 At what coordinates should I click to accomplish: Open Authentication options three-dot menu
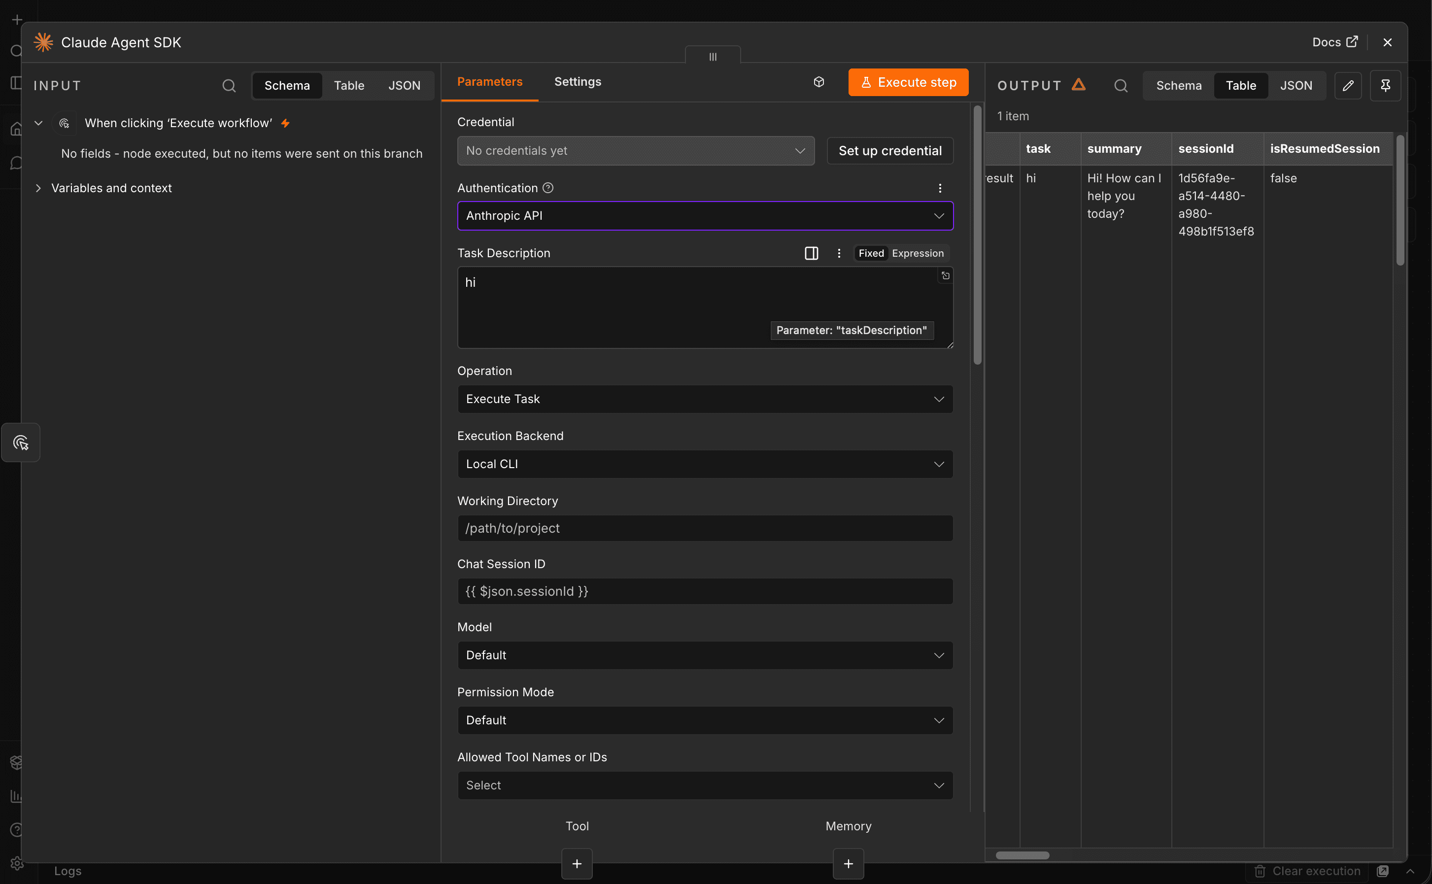pos(940,188)
